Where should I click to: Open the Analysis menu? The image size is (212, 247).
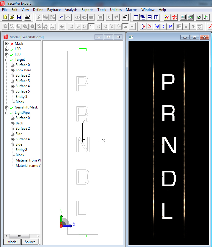[71, 10]
